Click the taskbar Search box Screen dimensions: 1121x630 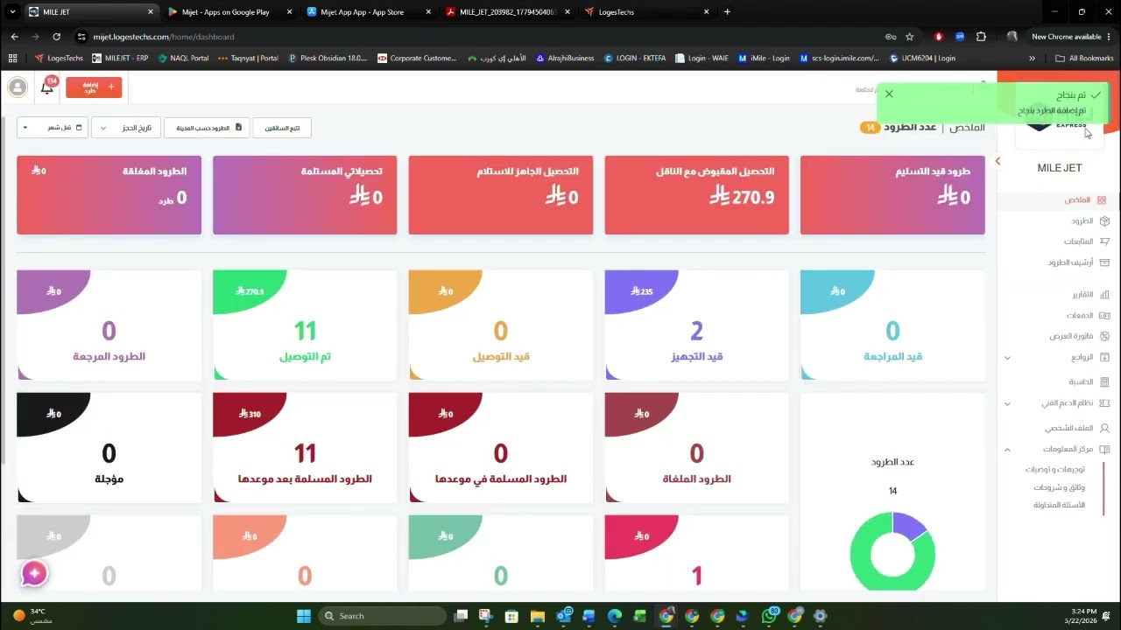pos(382,616)
